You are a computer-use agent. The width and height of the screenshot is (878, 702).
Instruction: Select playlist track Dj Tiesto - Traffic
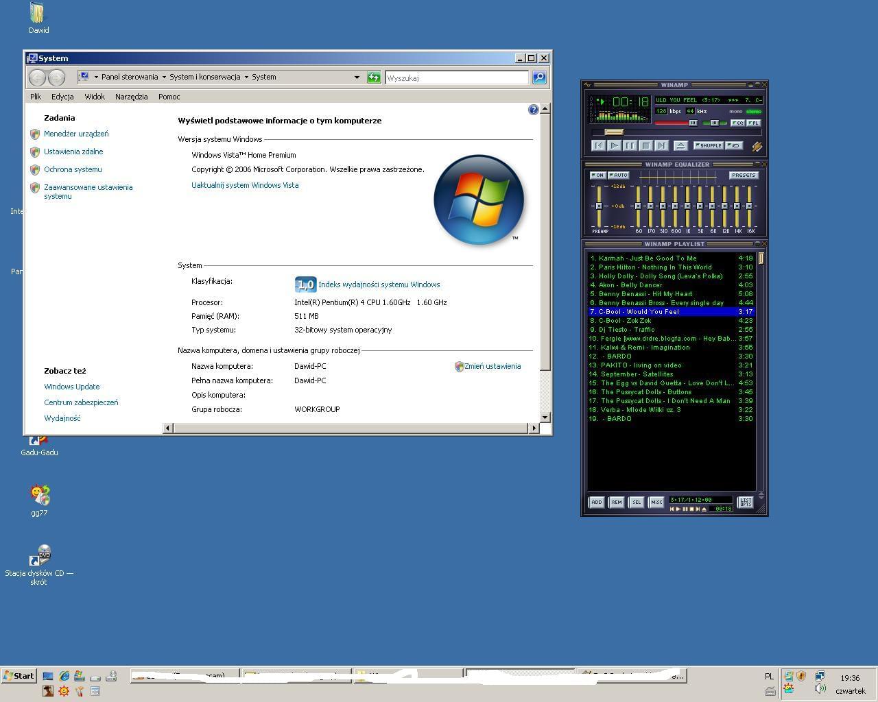672,330
